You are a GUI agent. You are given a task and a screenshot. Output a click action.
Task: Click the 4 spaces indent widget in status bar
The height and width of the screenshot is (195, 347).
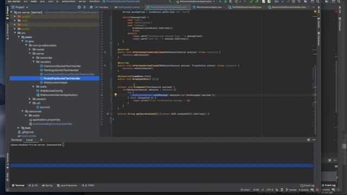pos(304,190)
